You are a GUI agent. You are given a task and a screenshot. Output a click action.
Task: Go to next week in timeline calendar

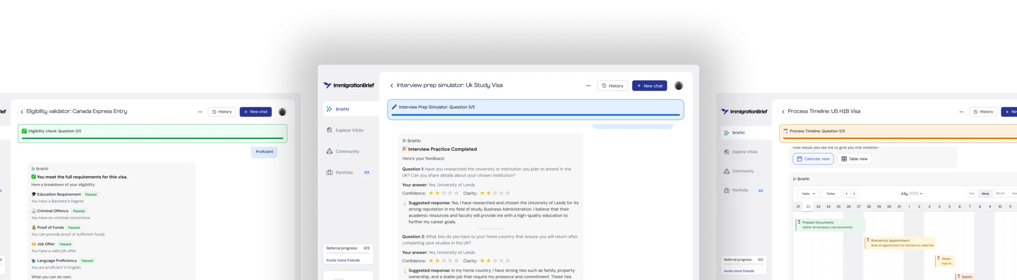pyautogui.click(x=854, y=194)
